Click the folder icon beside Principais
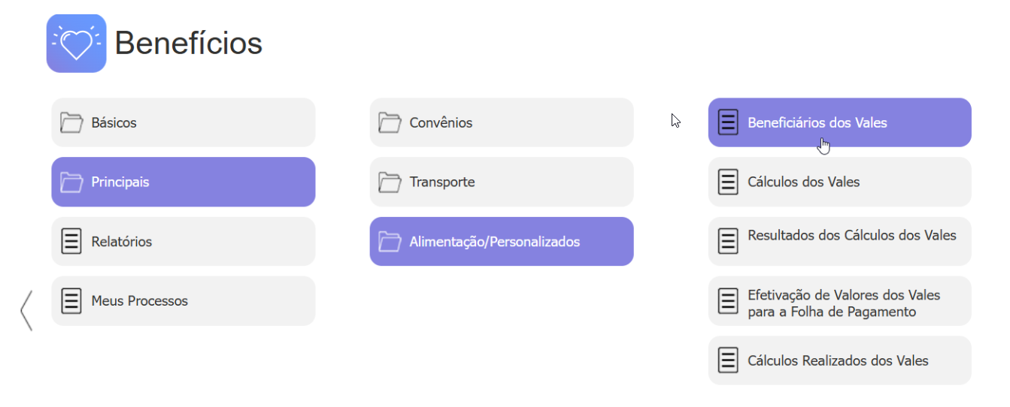Image resolution: width=1010 pixels, height=407 pixels. (x=71, y=182)
